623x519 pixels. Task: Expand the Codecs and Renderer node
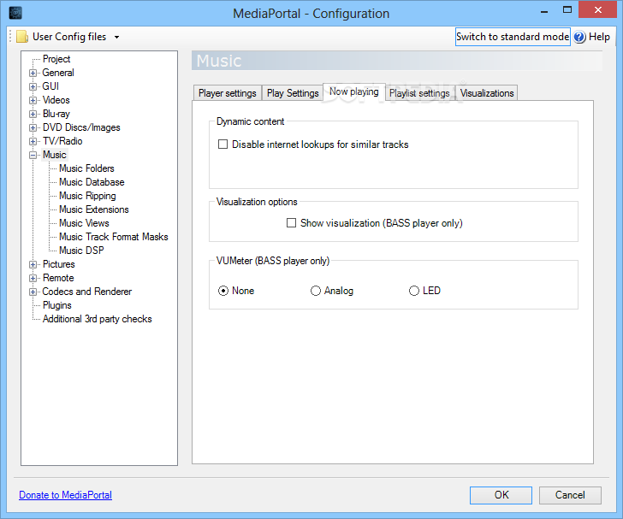click(33, 292)
